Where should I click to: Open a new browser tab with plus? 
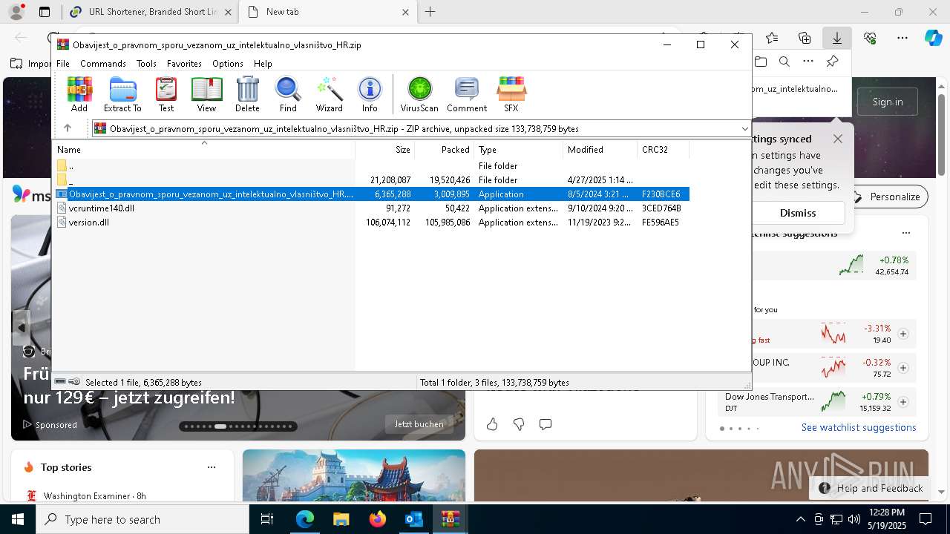pyautogui.click(x=430, y=12)
